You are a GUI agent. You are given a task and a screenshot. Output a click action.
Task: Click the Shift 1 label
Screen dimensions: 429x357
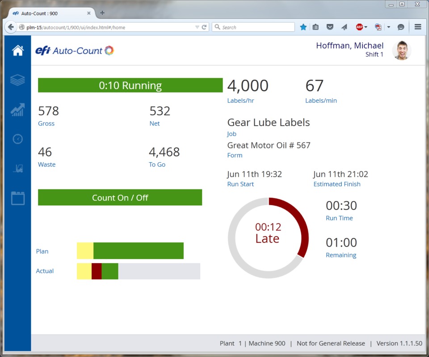374,55
